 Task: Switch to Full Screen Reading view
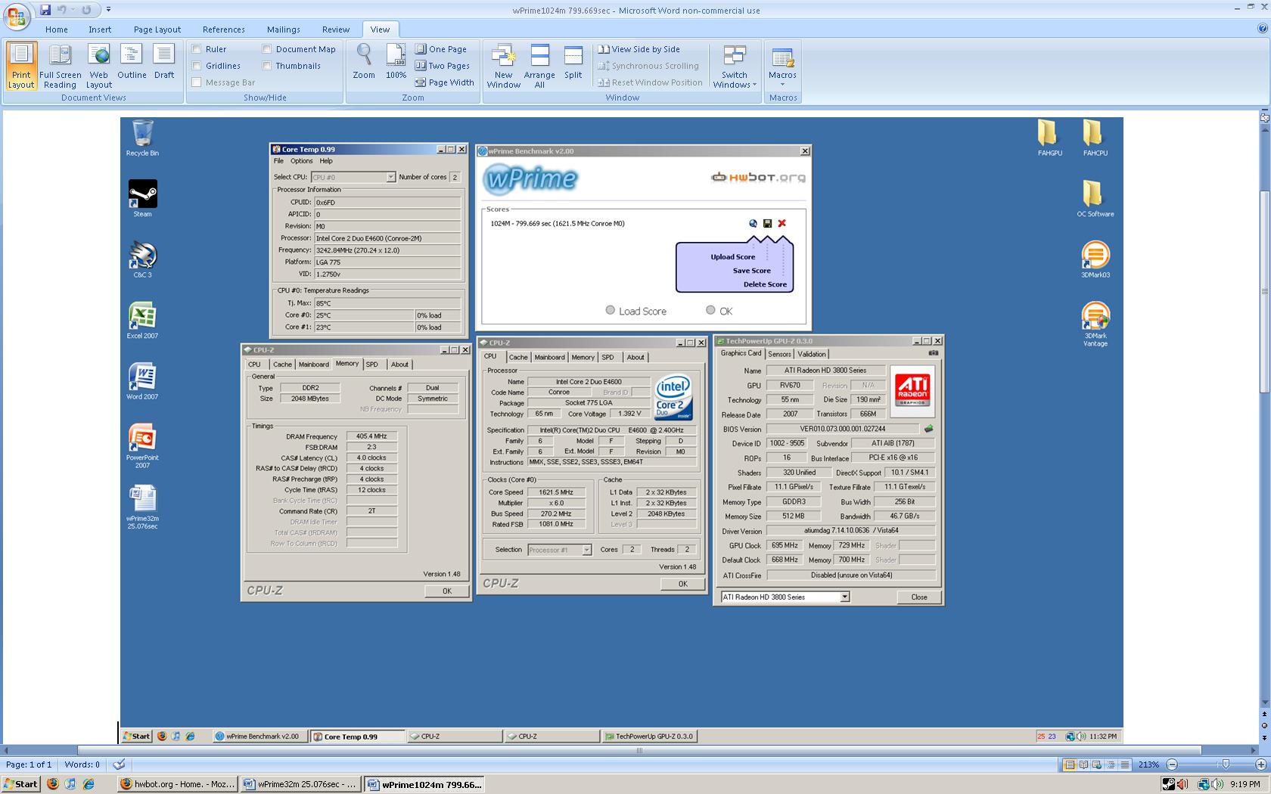tap(60, 66)
